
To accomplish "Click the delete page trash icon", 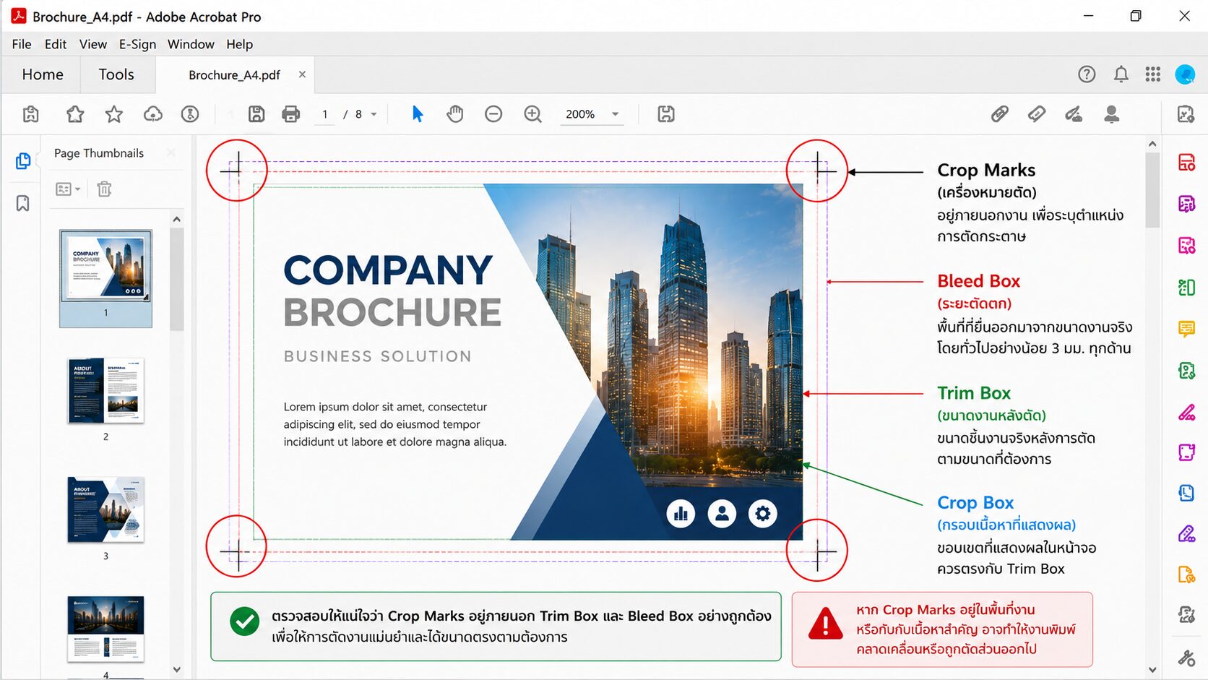I will (x=105, y=189).
